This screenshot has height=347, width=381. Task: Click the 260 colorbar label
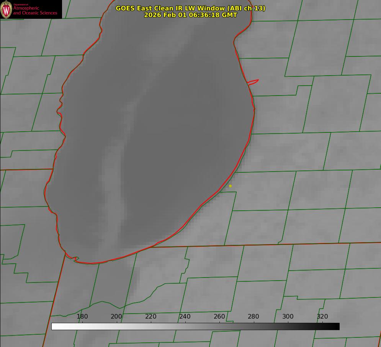[219, 316]
